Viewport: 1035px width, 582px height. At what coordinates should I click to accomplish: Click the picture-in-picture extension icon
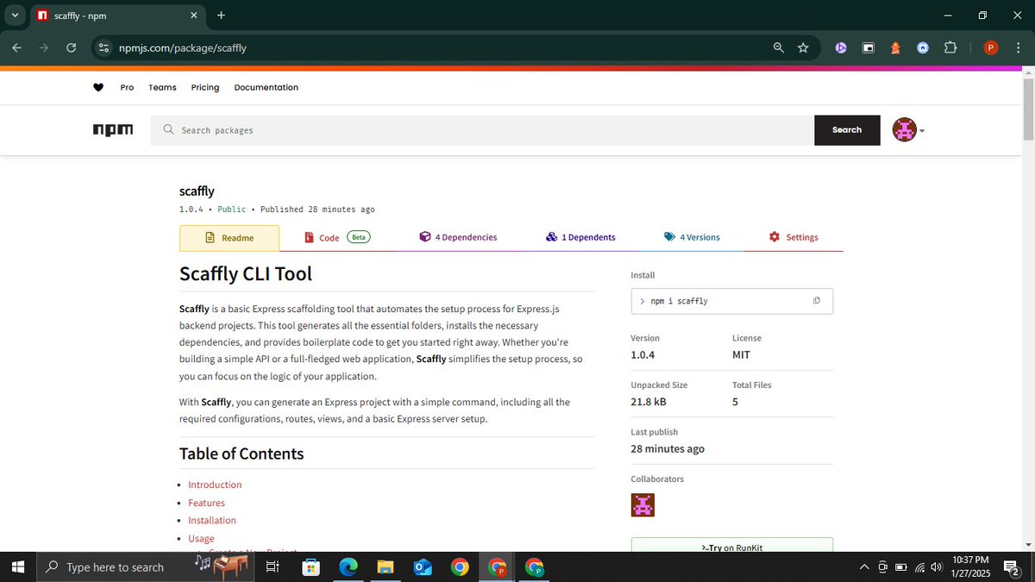click(869, 48)
